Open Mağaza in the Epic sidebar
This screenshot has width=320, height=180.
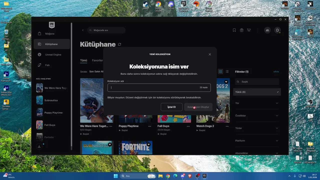click(x=52, y=33)
